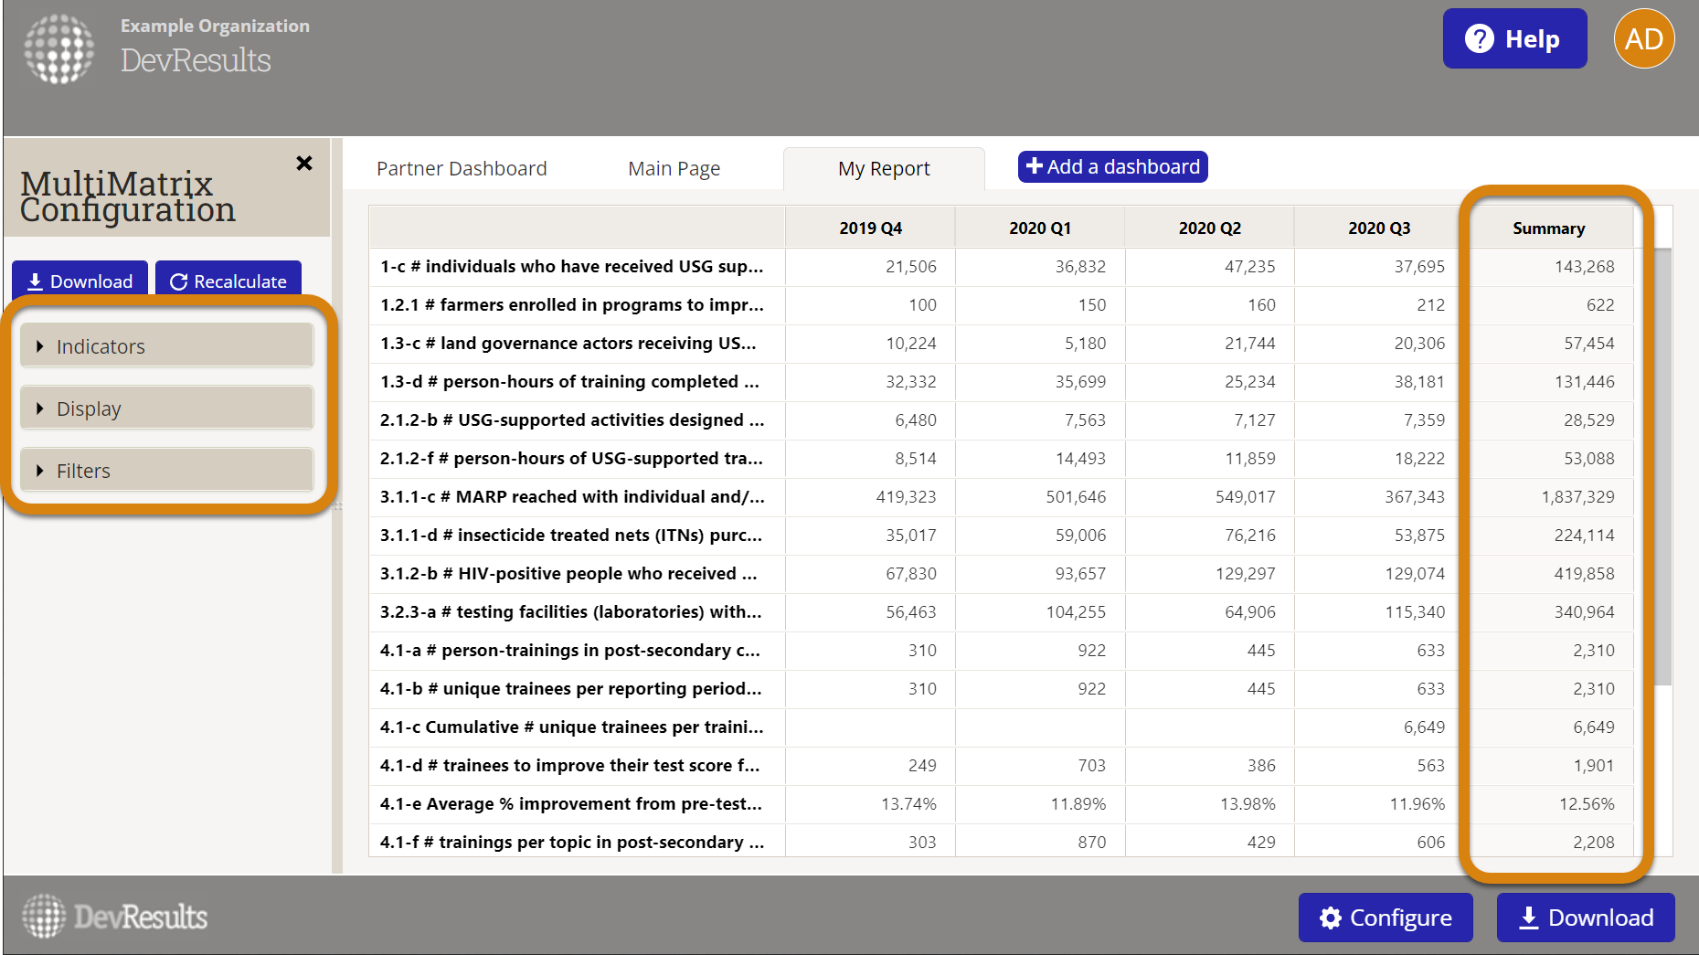Image resolution: width=1699 pixels, height=955 pixels.
Task: Click the Help button
Action: (1514, 38)
